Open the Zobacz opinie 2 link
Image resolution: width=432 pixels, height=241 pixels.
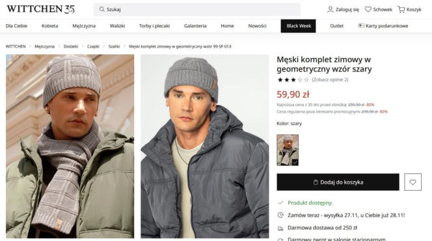coord(330,79)
